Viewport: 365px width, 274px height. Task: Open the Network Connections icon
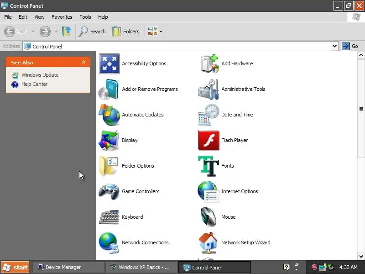[x=109, y=243]
